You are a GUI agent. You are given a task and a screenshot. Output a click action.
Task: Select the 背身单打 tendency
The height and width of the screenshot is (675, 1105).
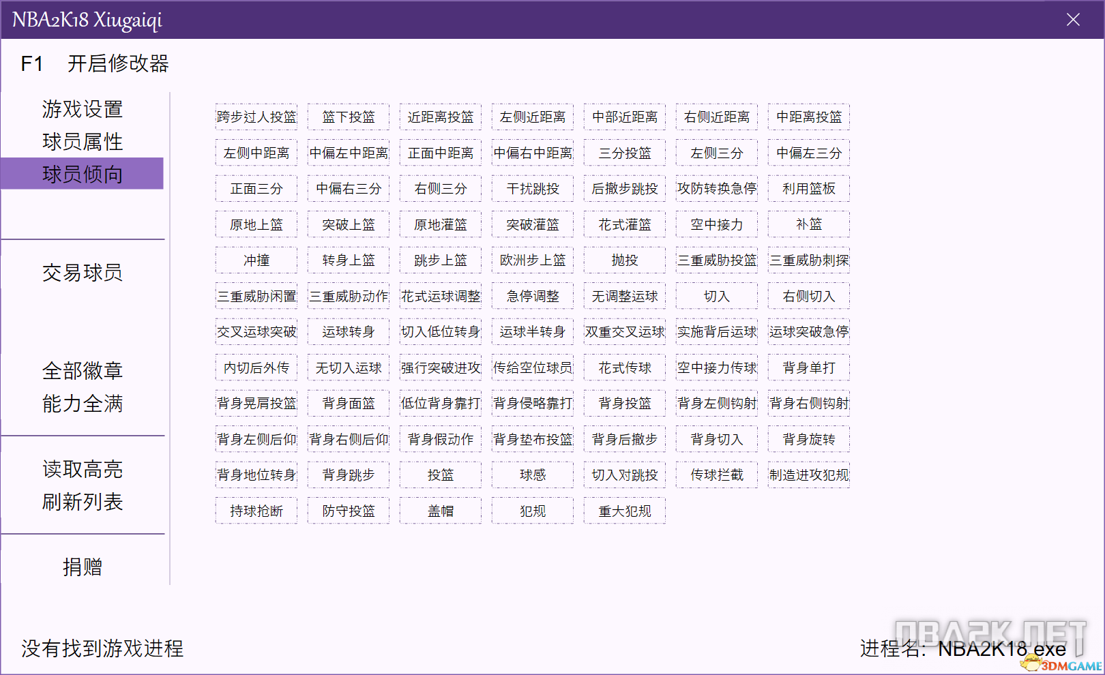[x=809, y=367]
